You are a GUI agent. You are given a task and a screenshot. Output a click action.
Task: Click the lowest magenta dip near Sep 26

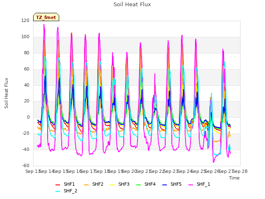coord(214,162)
